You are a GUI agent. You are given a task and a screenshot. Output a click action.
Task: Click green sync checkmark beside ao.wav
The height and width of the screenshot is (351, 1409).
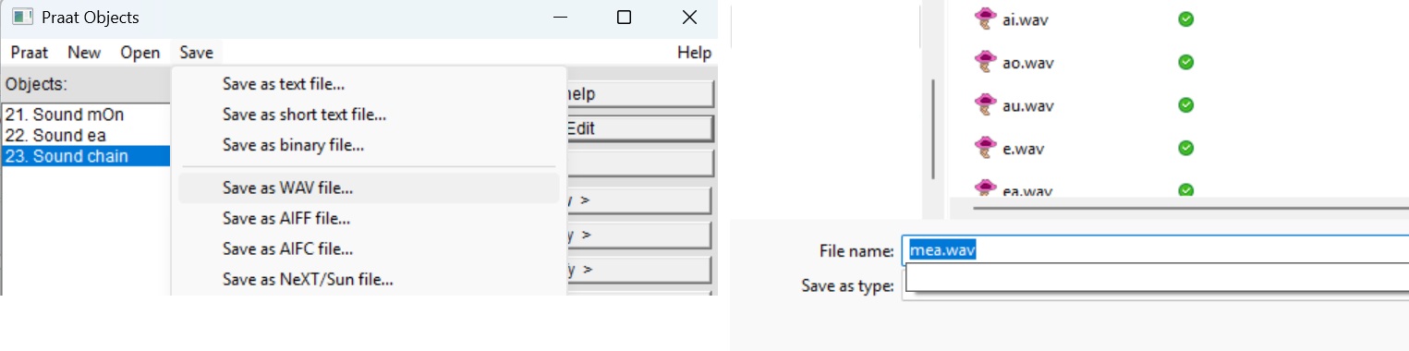pos(1186,62)
